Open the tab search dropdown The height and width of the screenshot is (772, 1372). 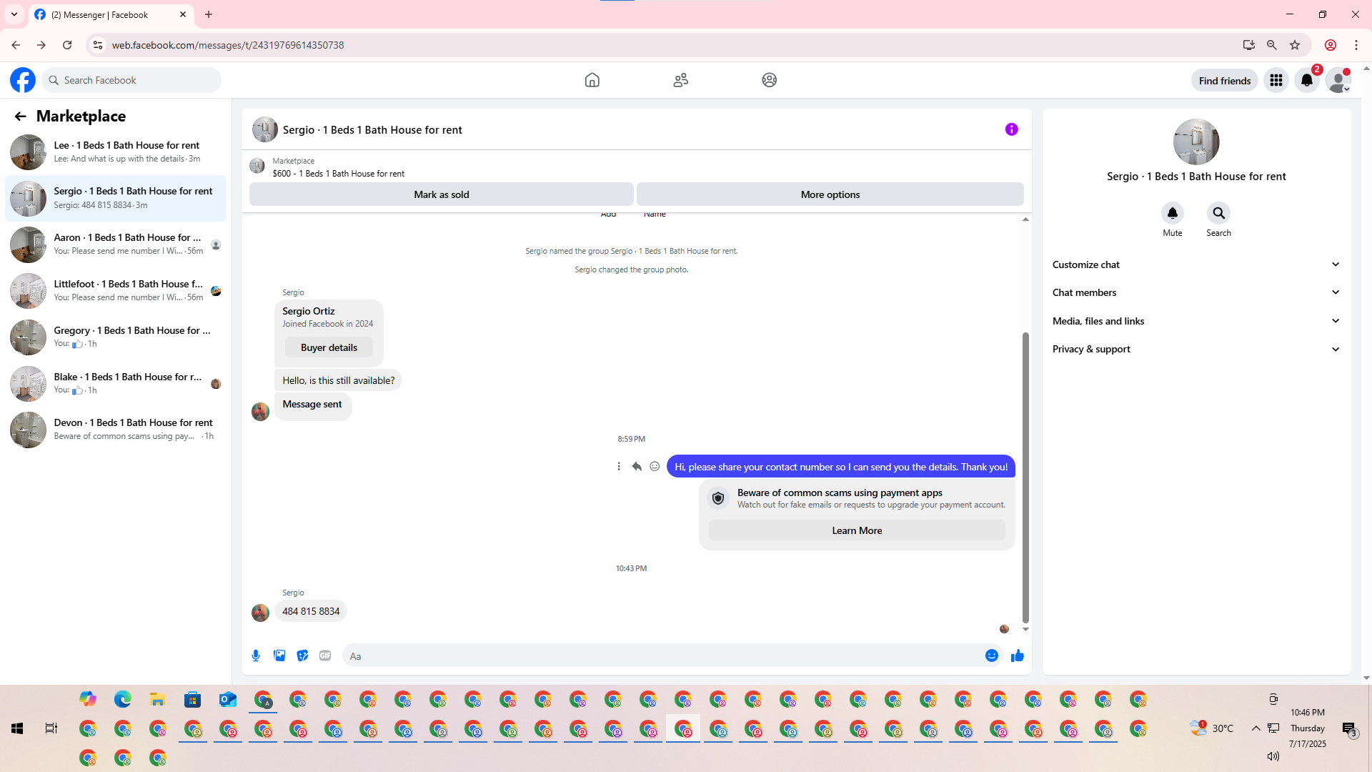[x=14, y=14]
